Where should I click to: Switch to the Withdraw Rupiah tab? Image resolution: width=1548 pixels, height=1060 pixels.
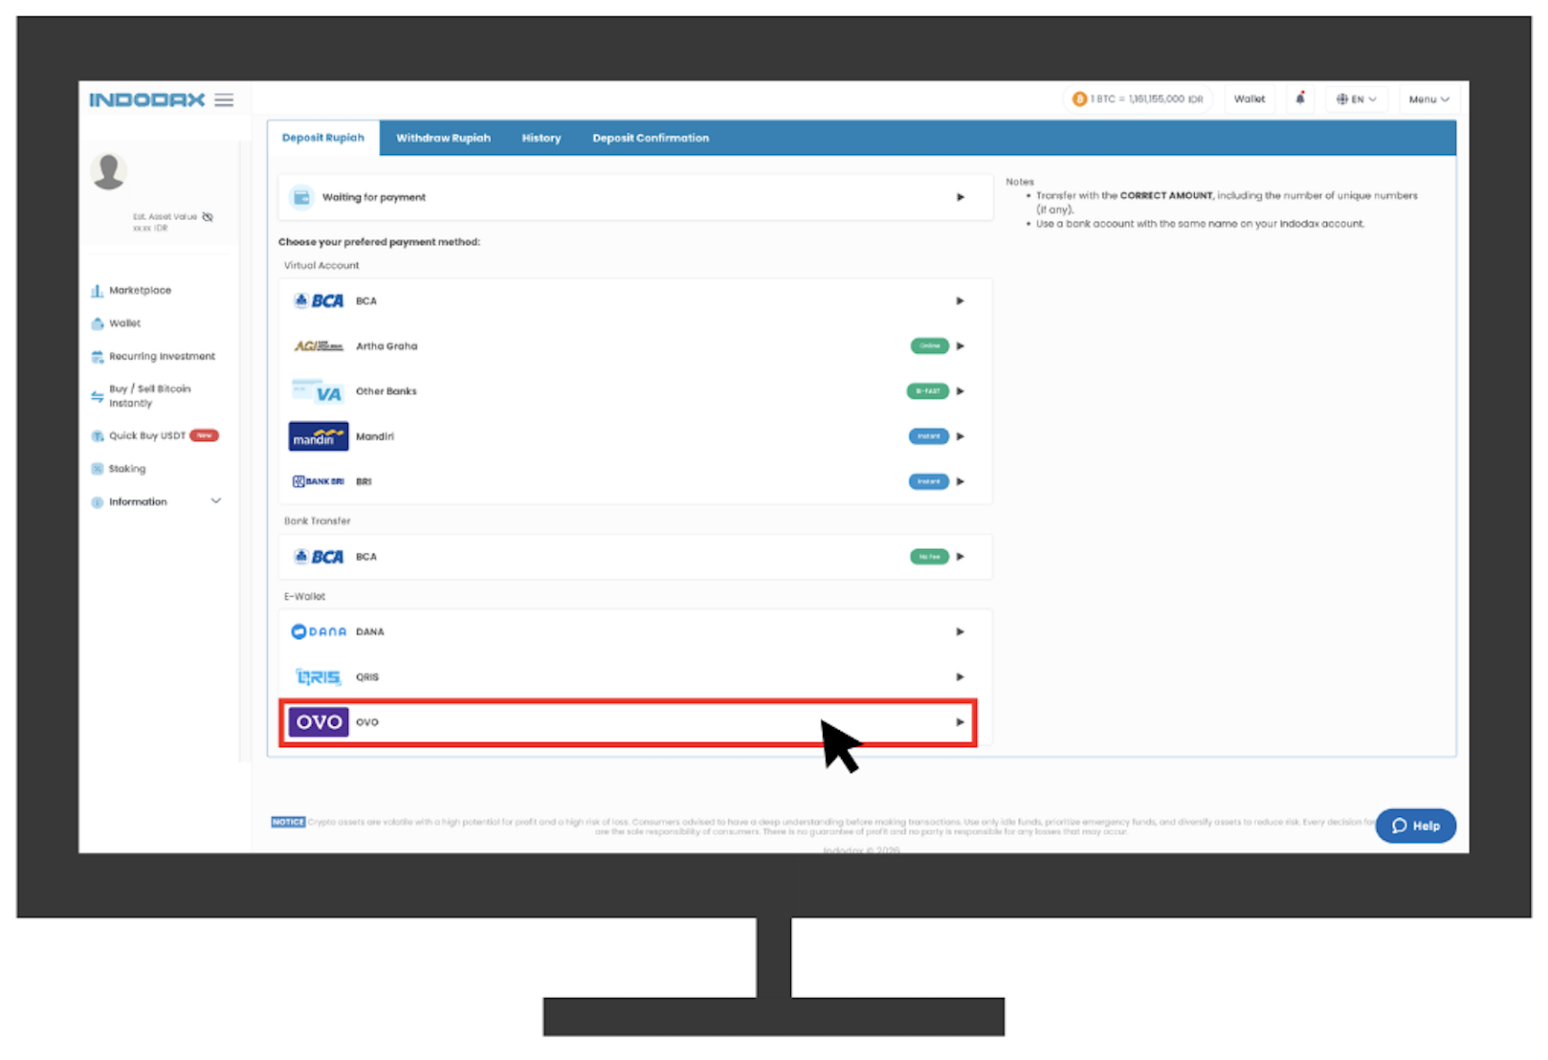coord(444,138)
